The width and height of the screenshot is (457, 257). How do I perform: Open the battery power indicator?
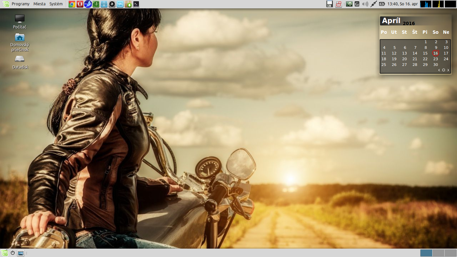(x=382, y=4)
